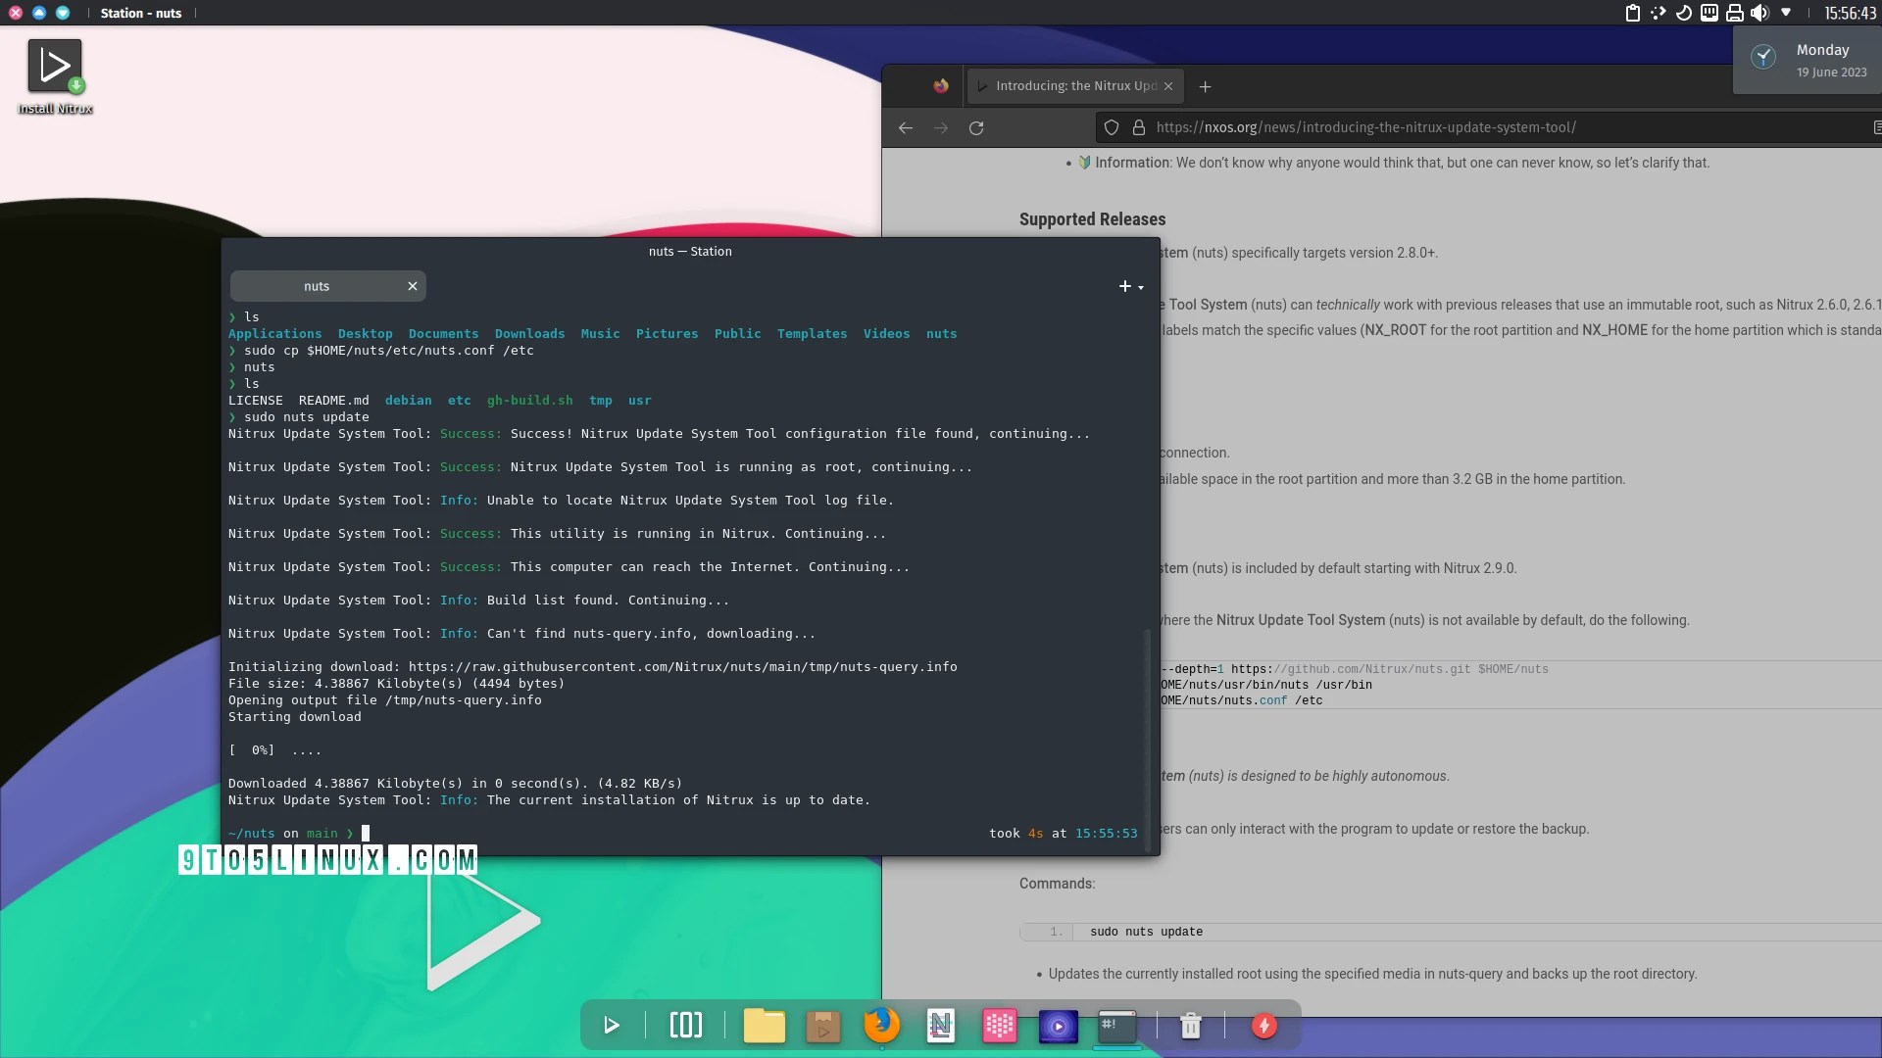1882x1058 pixels.
Task: Launch the pink grid app from the dock
Action: point(999,1026)
